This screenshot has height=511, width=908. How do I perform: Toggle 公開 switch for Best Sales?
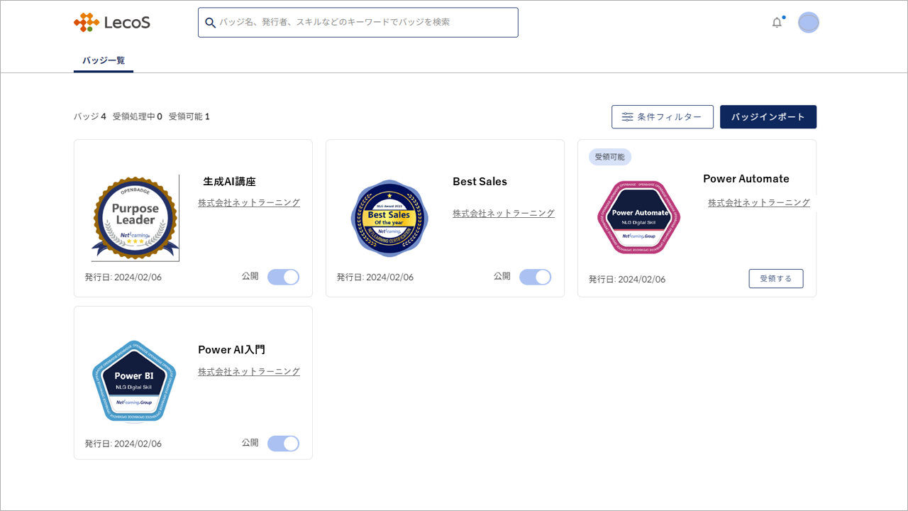tap(535, 277)
